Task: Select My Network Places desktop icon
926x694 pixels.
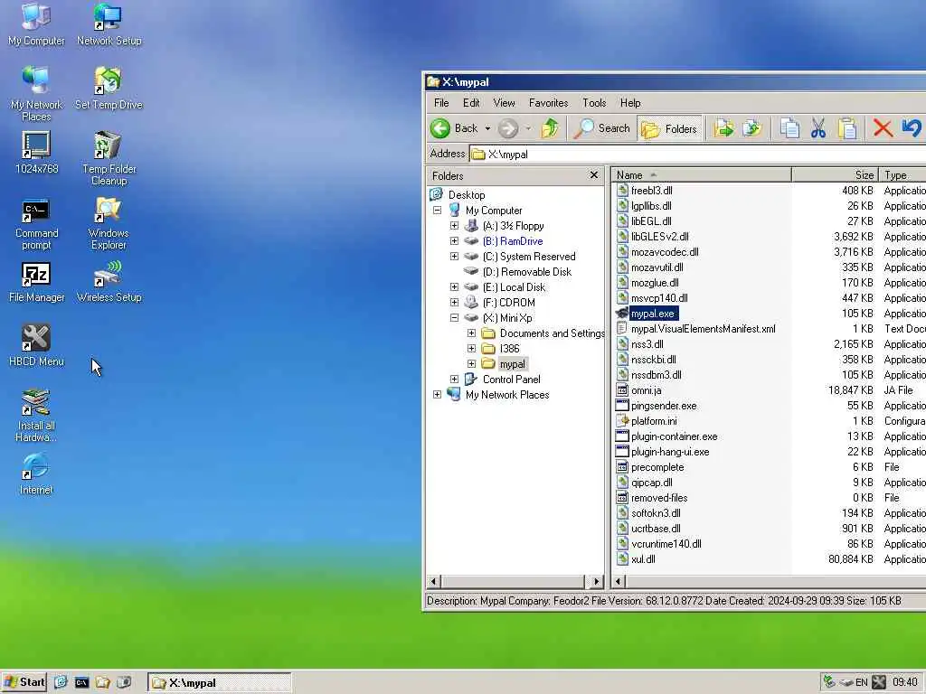Action: (36, 93)
